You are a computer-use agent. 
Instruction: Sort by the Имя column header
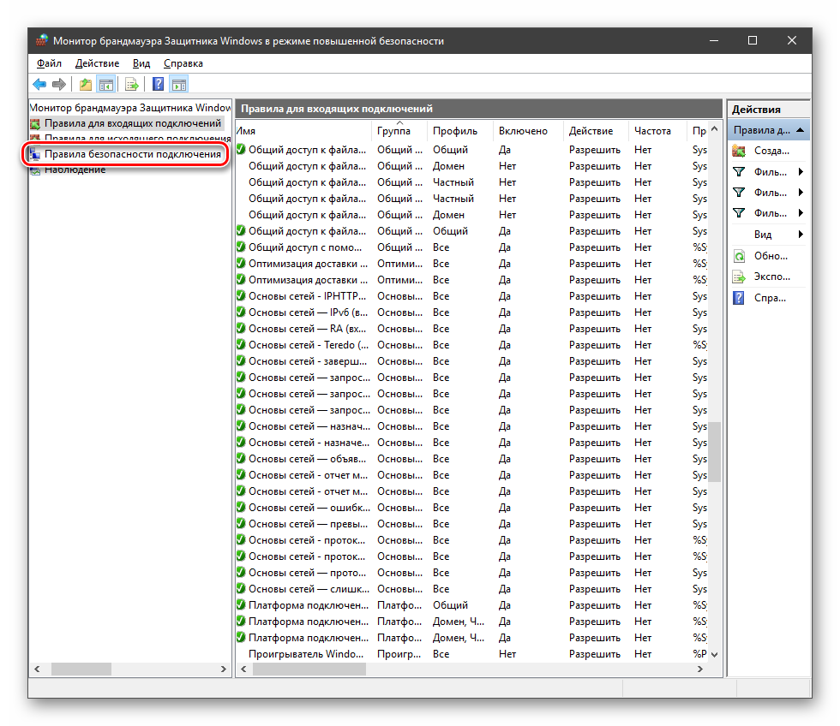(303, 131)
